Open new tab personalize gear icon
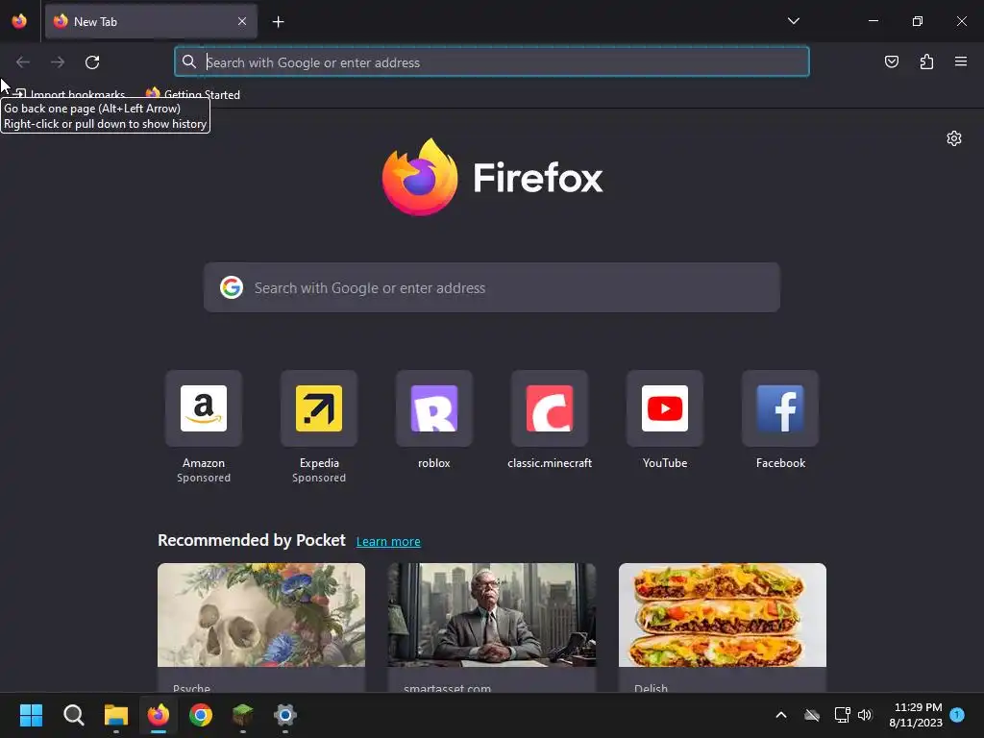Viewport: 984px width, 738px height. [x=954, y=138]
